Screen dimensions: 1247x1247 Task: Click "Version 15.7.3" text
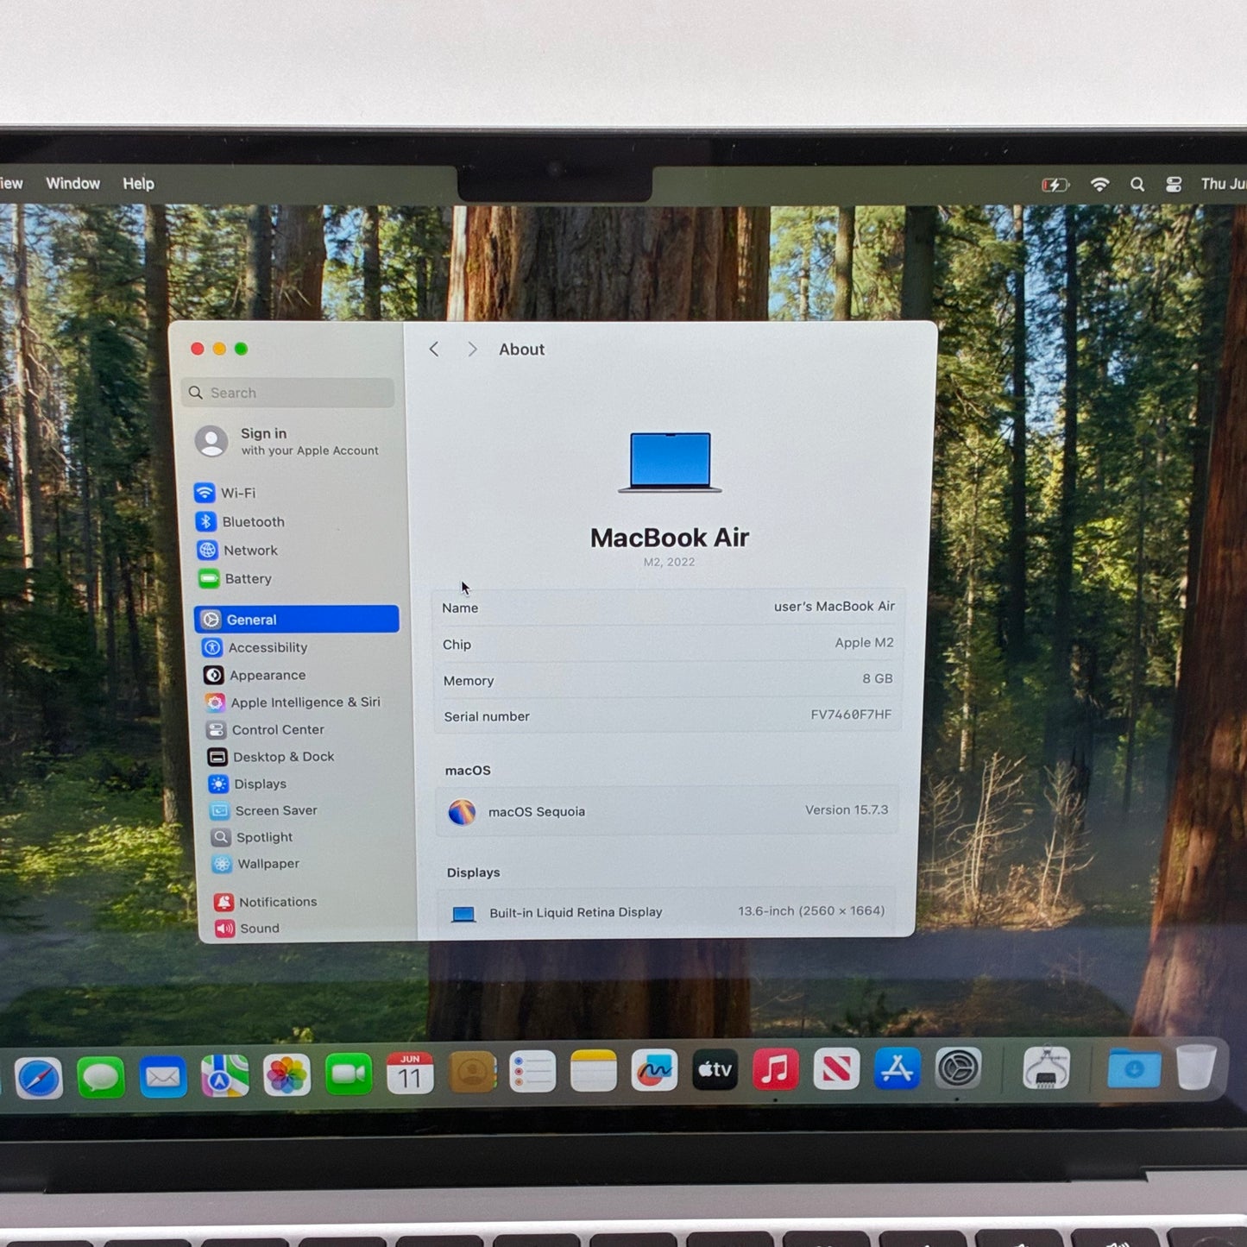846,810
